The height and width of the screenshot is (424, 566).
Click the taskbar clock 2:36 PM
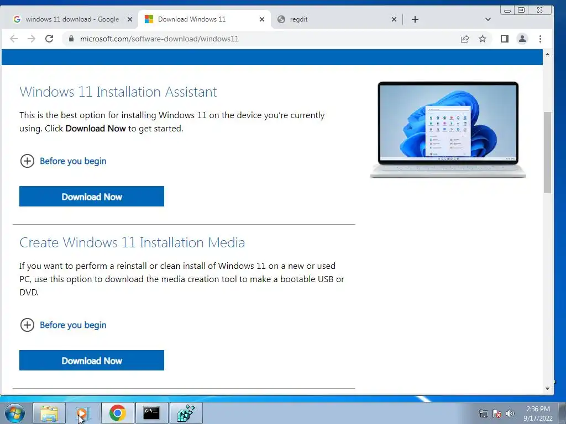click(x=538, y=414)
